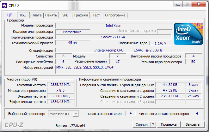Click the E0 core revision value
This screenshot has width=209, height=132.
pyautogui.click(x=194, y=62)
